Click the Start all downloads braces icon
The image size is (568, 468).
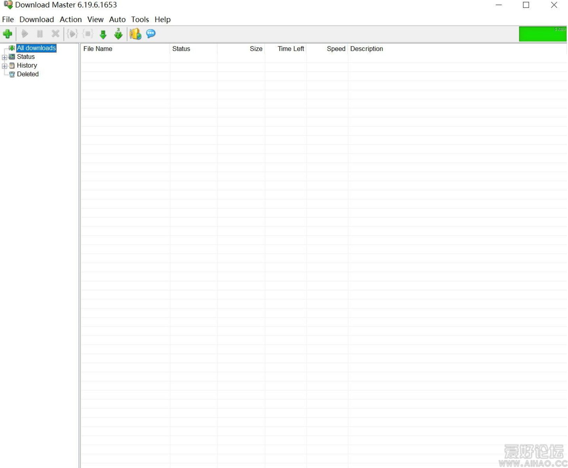pos(72,34)
